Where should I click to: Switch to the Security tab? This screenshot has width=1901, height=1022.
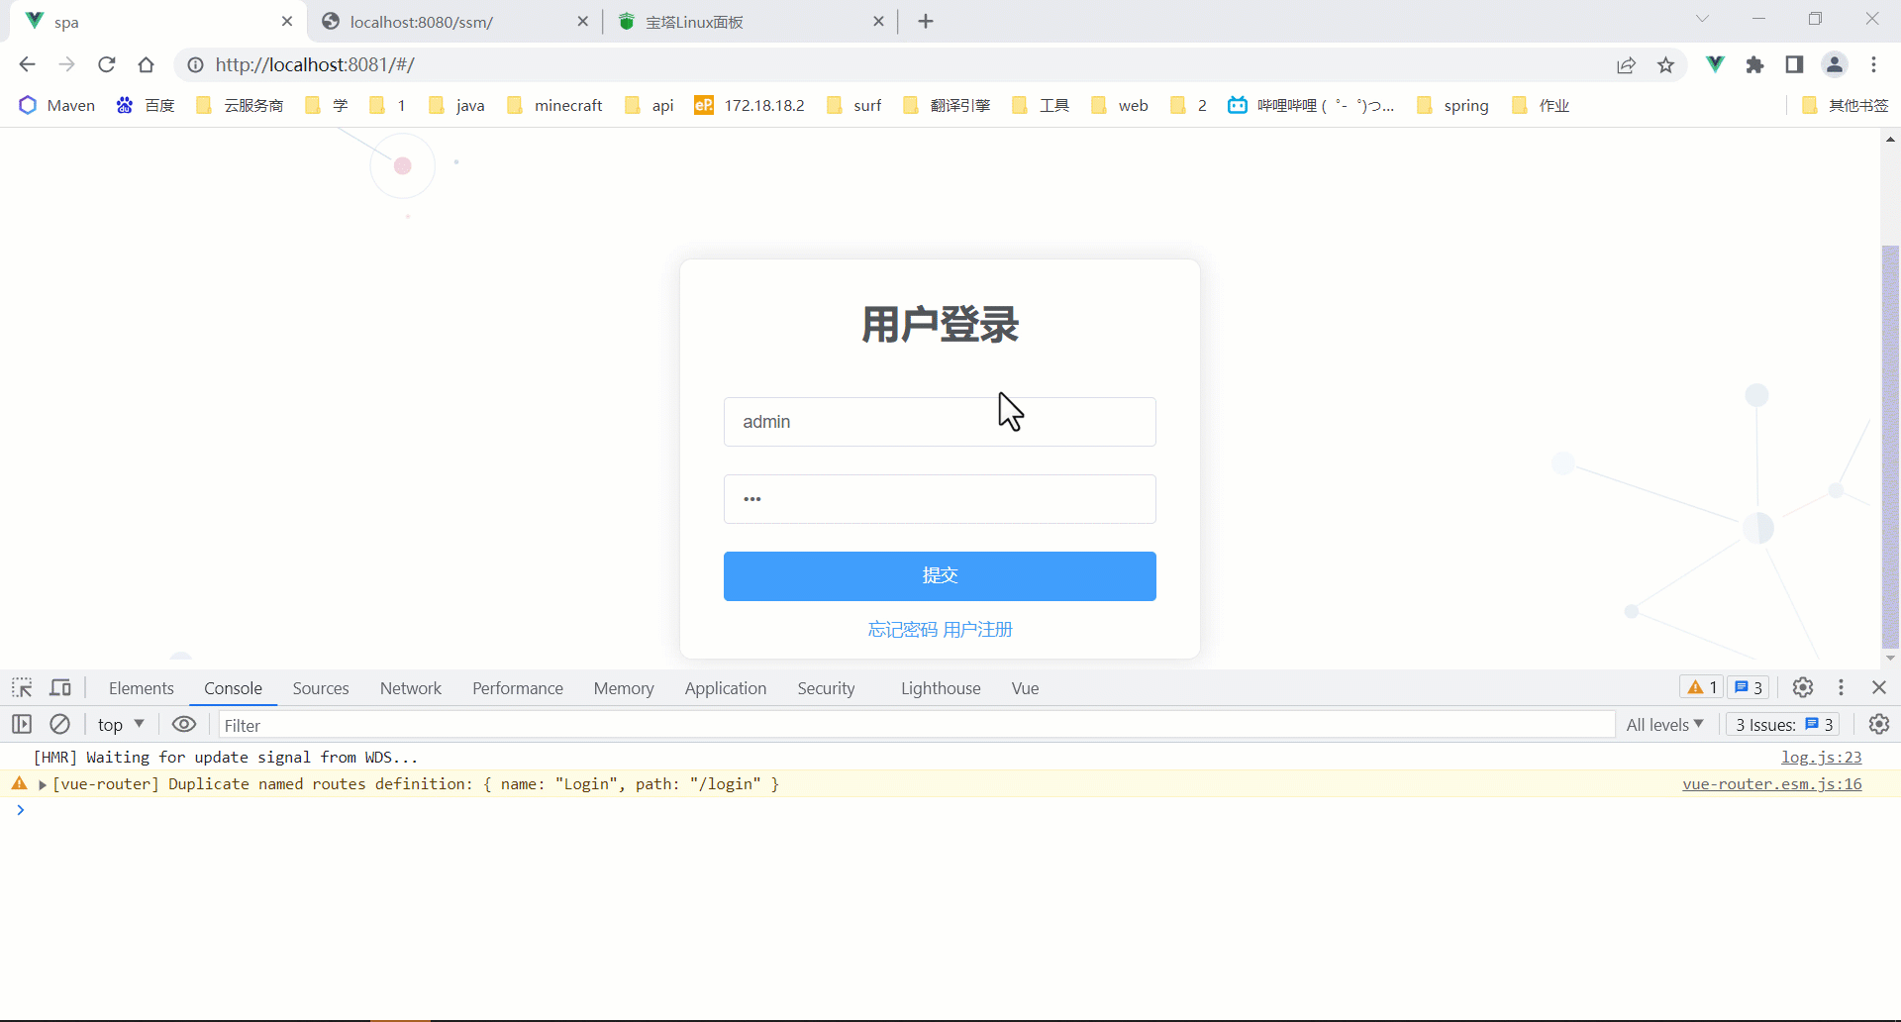pos(826,688)
